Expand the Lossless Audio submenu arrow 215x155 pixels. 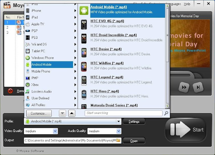coord(75,92)
